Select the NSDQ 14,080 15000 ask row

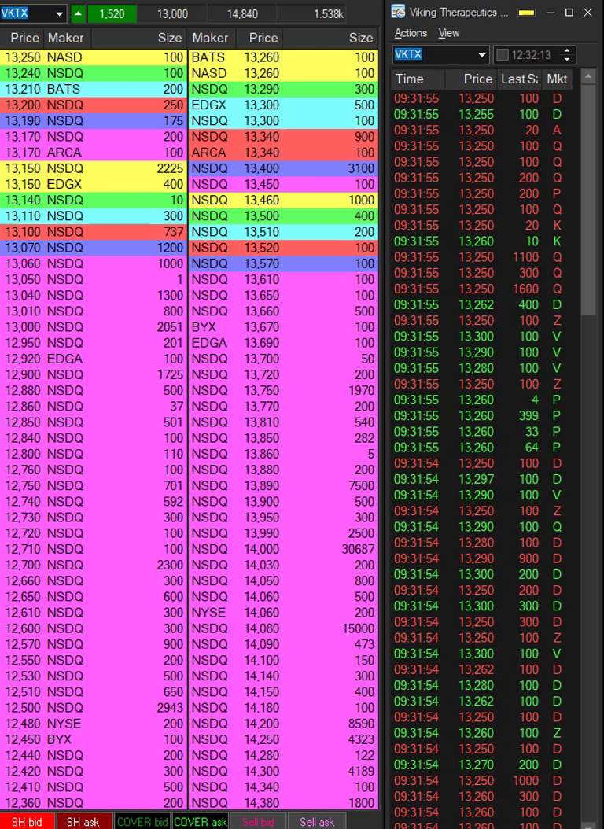point(283,628)
